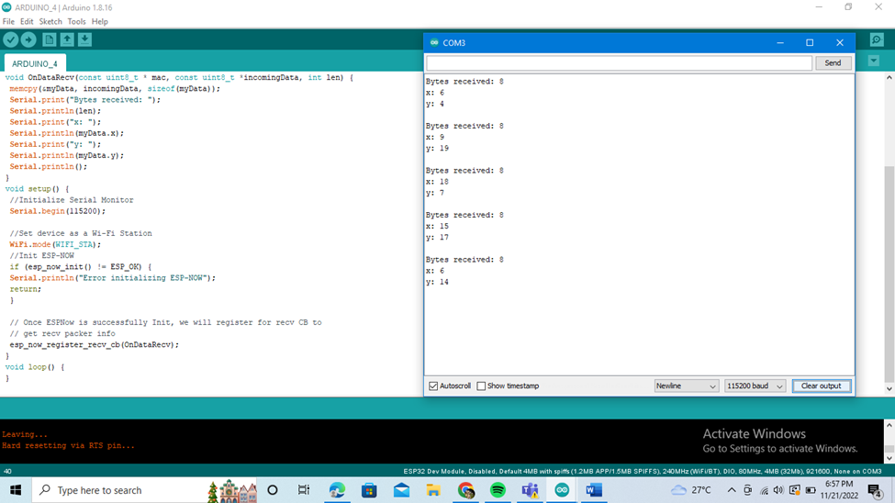Click the void loop() code line

coord(35,366)
